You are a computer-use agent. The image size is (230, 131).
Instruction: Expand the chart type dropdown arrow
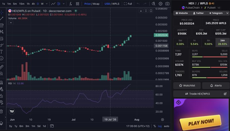click(x=64, y=4)
